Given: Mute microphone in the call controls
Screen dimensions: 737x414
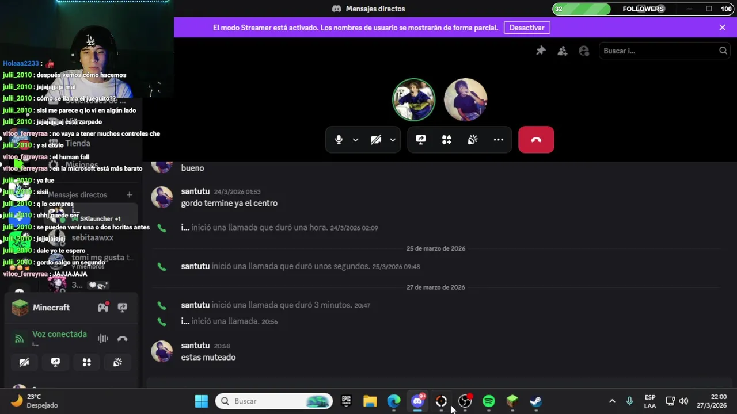Looking at the screenshot, I should pyautogui.click(x=339, y=140).
